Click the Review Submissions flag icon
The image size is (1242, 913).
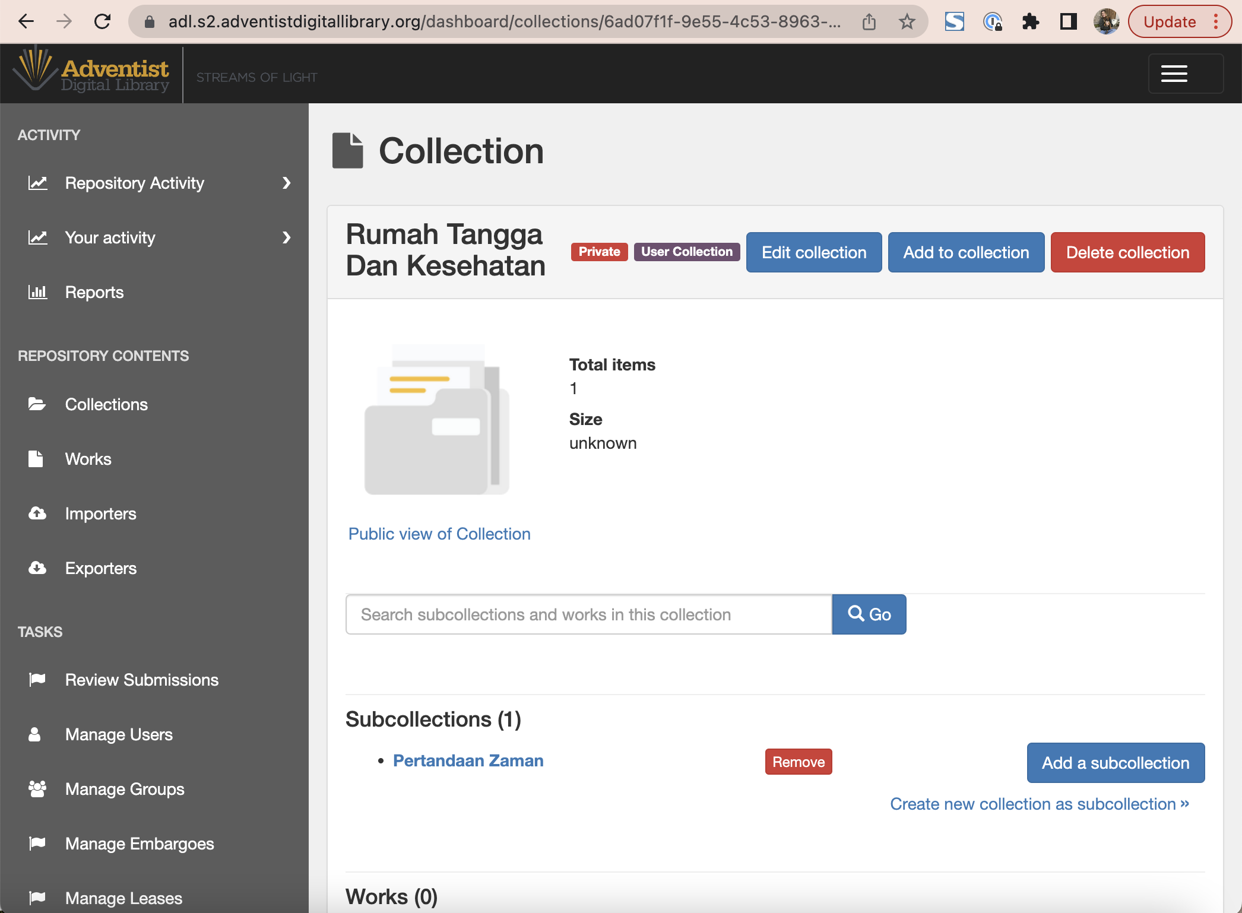(x=37, y=679)
